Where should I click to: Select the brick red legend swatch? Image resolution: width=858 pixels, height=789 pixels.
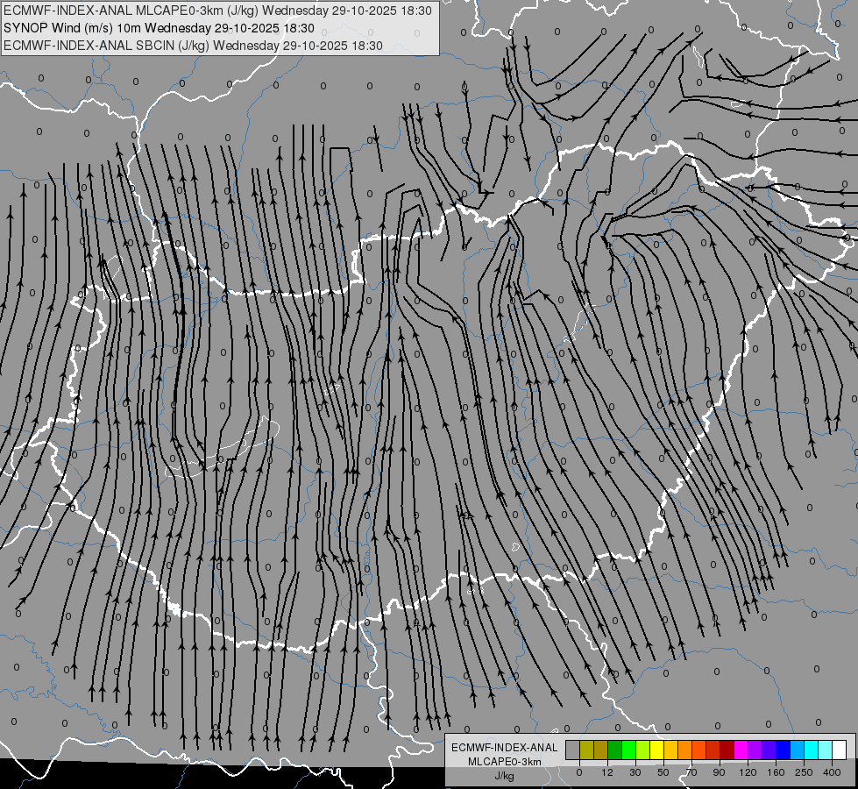click(x=713, y=750)
